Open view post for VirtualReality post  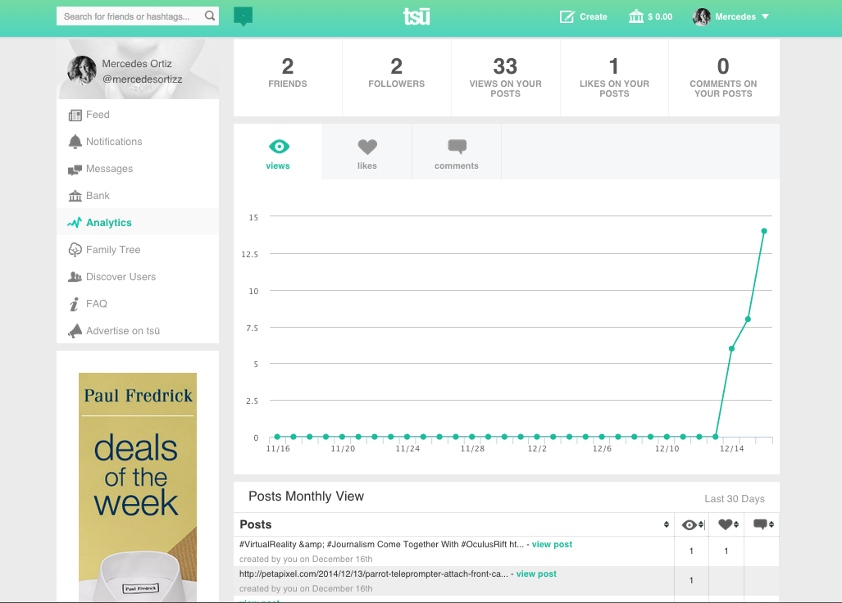[552, 544]
